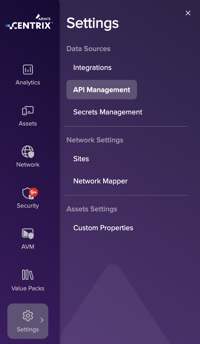The image size is (200, 344).
Task: Select Network Mapper option
Action: tap(100, 181)
